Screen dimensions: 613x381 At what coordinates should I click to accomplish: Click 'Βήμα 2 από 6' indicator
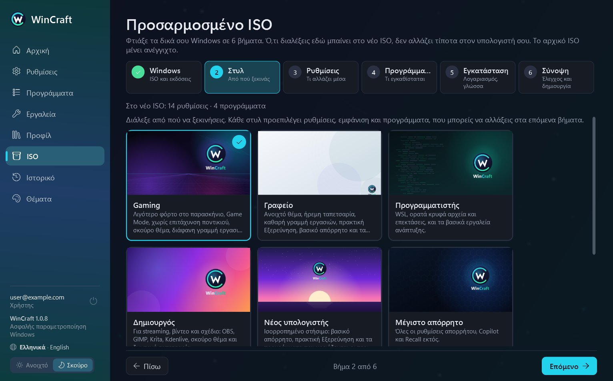(x=355, y=366)
